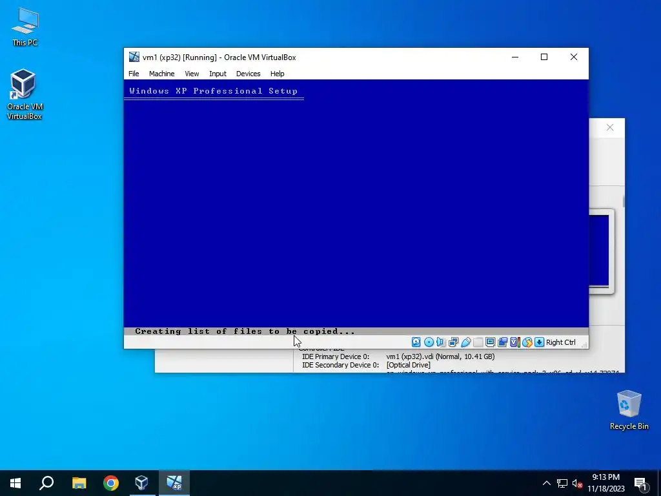Viewport: 661px width, 496px height.
Task: Click the VirtualBox VM window title icon
Action: (134, 57)
